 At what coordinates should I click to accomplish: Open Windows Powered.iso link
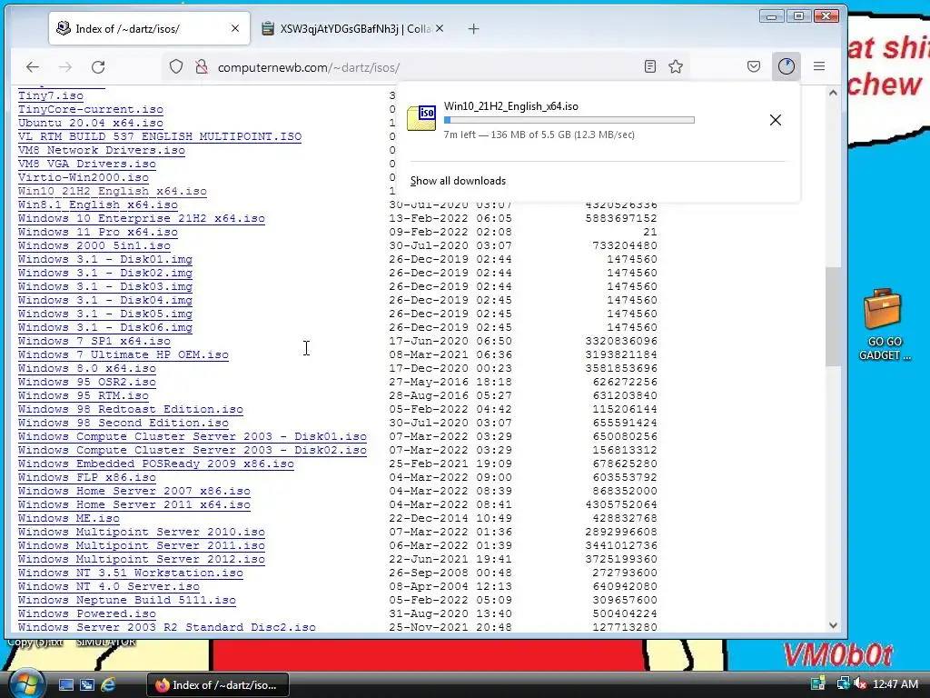point(86,614)
